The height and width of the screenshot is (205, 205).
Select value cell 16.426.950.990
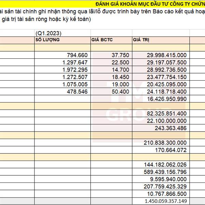[161, 99]
